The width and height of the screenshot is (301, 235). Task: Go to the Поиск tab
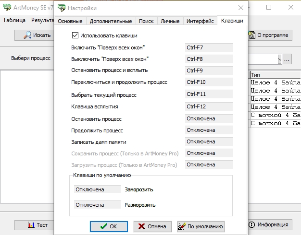click(x=146, y=21)
